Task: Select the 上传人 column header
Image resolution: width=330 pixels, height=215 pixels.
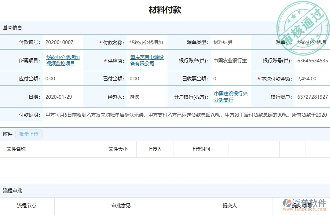Action: [155, 149]
